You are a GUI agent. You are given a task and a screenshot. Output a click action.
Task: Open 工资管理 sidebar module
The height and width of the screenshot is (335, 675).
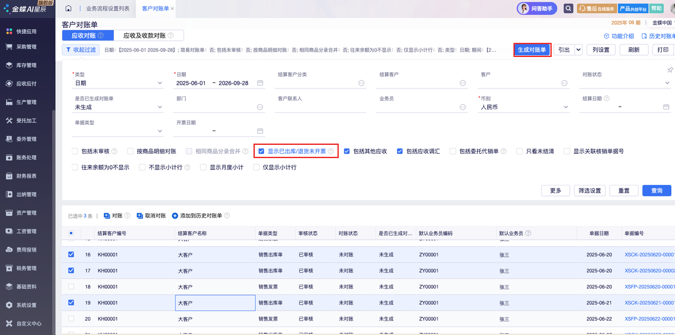point(21,231)
